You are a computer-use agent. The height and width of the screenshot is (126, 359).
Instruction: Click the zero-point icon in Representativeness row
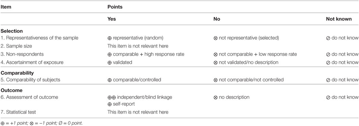(x=328, y=38)
